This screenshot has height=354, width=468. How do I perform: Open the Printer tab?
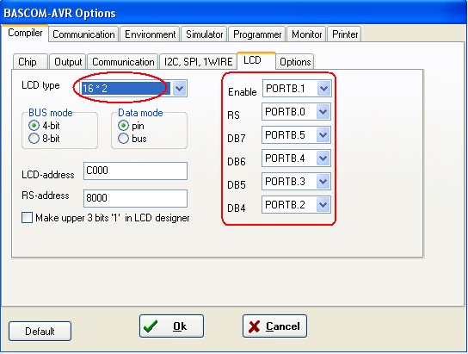click(x=345, y=34)
